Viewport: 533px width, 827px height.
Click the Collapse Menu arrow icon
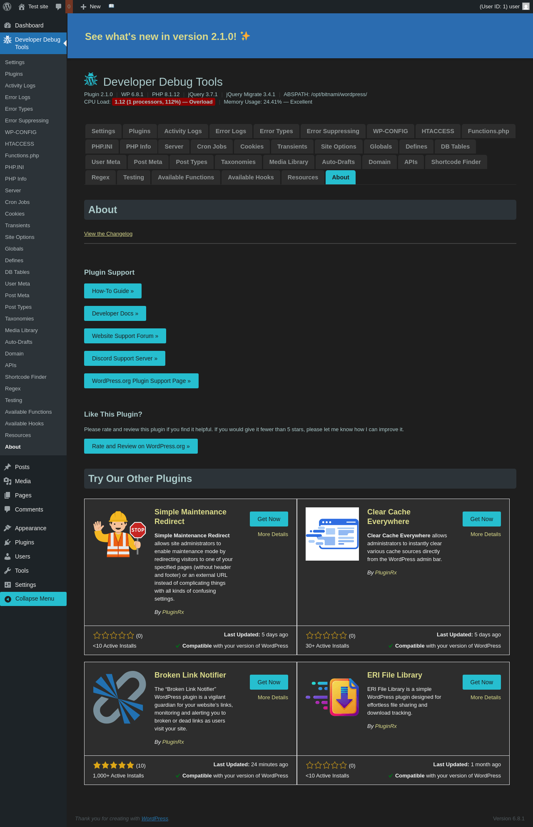click(8, 599)
